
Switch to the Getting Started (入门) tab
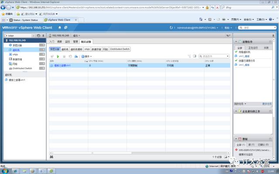(x=52, y=42)
